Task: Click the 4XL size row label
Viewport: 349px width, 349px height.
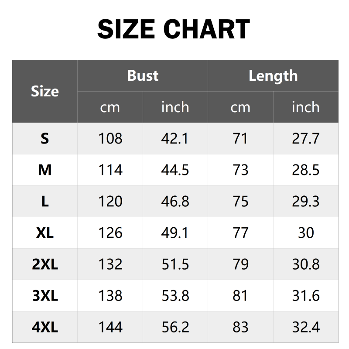Action: [45, 327]
